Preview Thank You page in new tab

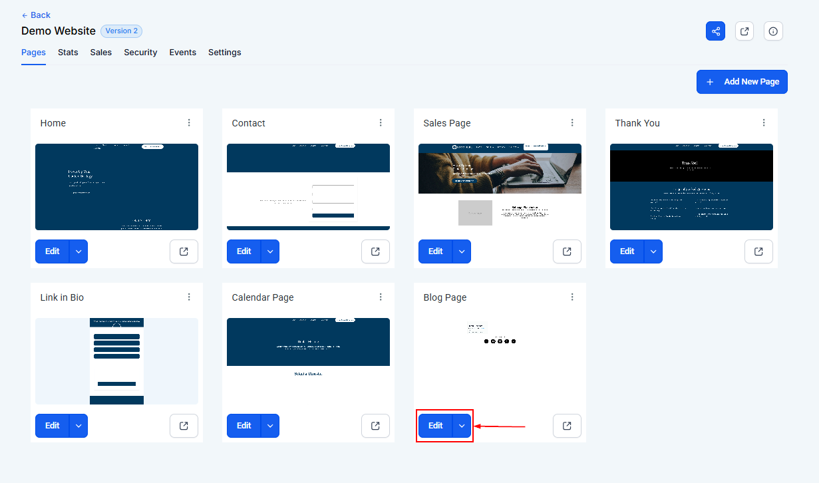pyautogui.click(x=758, y=251)
